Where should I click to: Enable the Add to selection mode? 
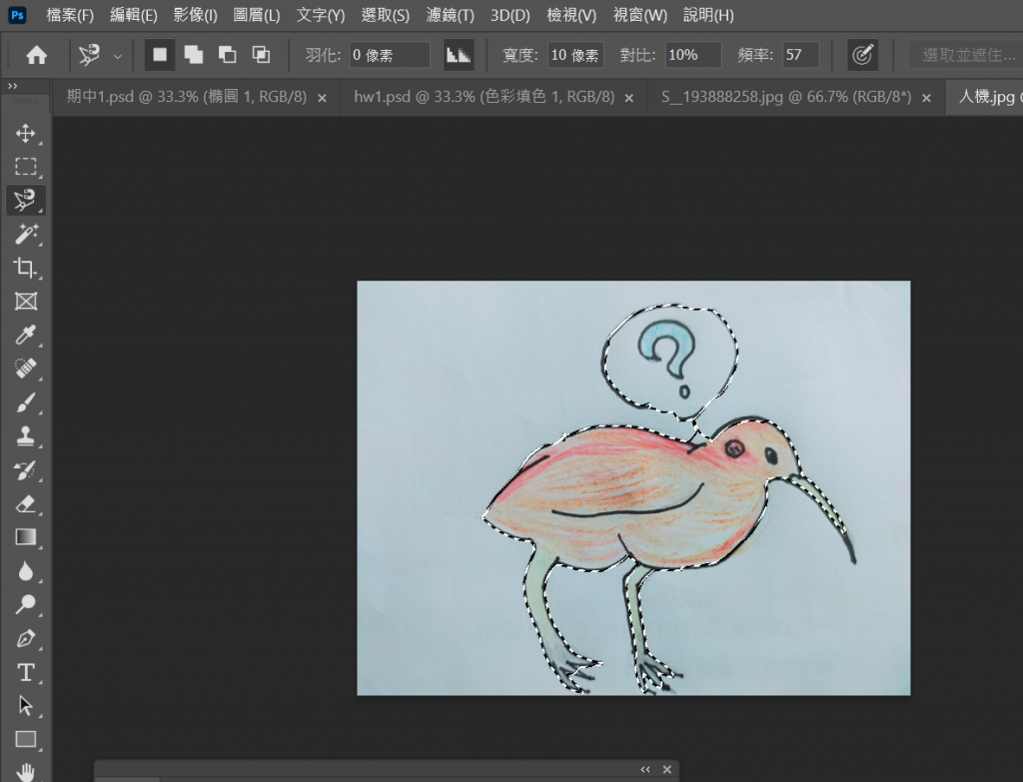(193, 55)
